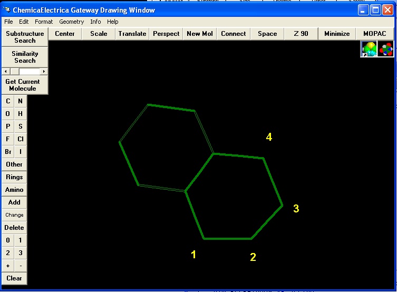Select bond order 1 button
The image size is (397, 292).
coord(21,240)
